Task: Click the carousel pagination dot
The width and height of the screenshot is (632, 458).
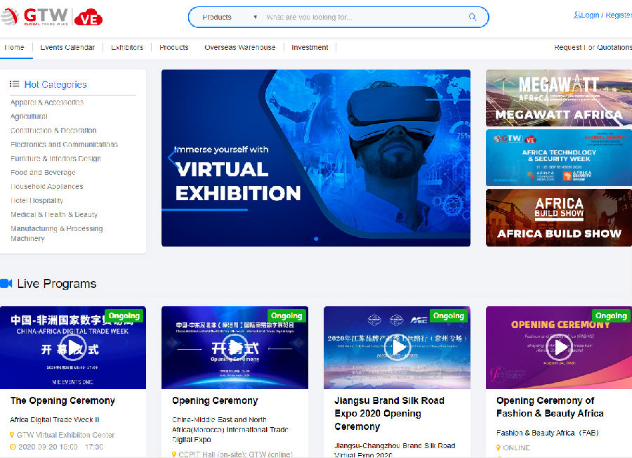Action: pyautogui.click(x=316, y=239)
